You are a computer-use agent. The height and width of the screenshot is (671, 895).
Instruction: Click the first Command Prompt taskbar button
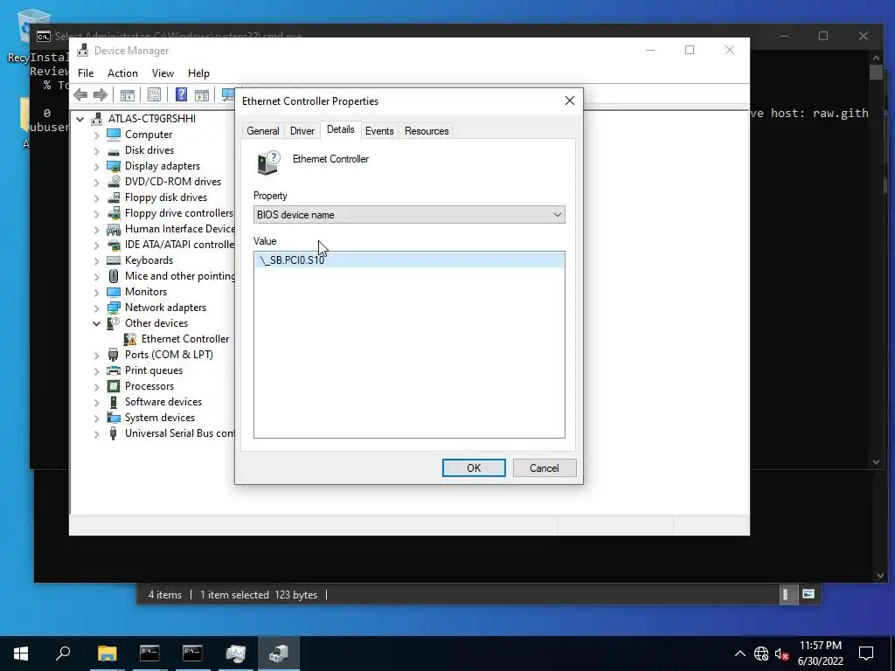click(149, 654)
